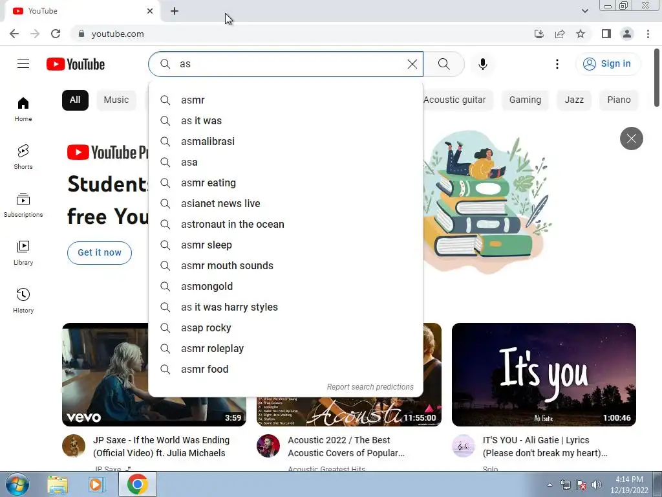Select the Music filter chip
The image size is (662, 497).
[x=116, y=100]
